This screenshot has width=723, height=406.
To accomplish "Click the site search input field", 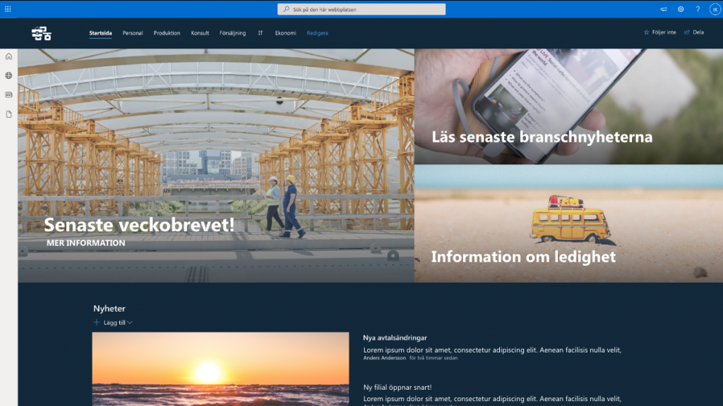I will tap(361, 9).
